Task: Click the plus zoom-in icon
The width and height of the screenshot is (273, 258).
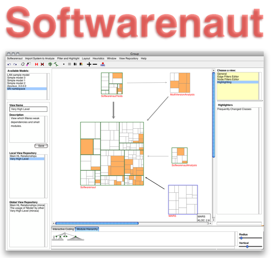Action: click(89, 64)
